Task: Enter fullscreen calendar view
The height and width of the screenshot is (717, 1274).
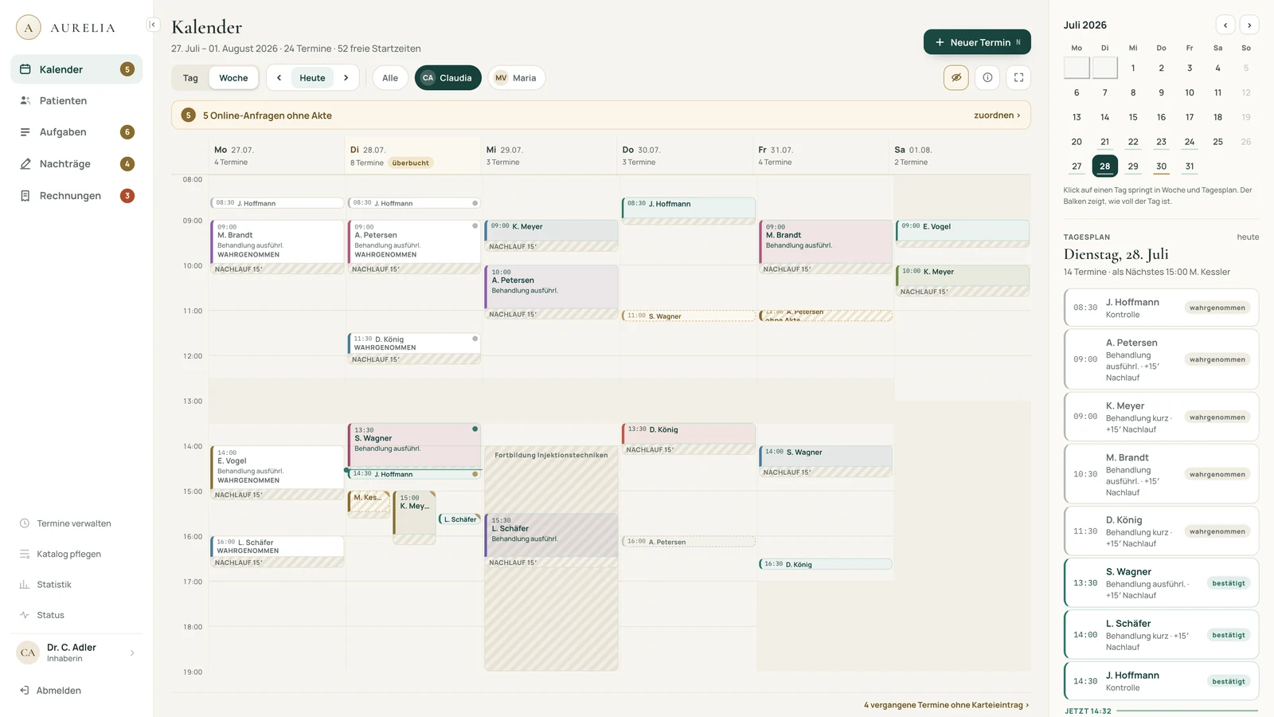Action: pyautogui.click(x=1018, y=77)
